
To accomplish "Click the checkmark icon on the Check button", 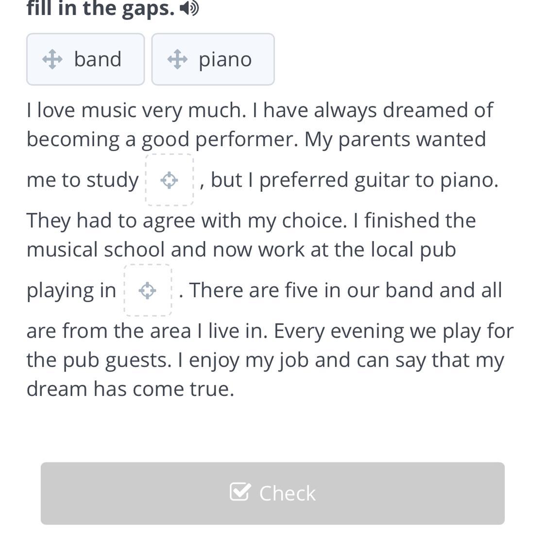I will point(240,492).
